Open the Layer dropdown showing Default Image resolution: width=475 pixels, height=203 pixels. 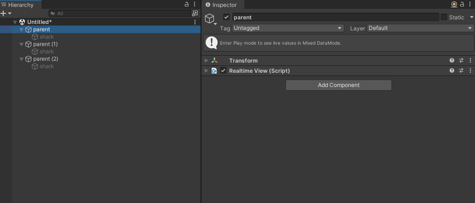click(420, 28)
